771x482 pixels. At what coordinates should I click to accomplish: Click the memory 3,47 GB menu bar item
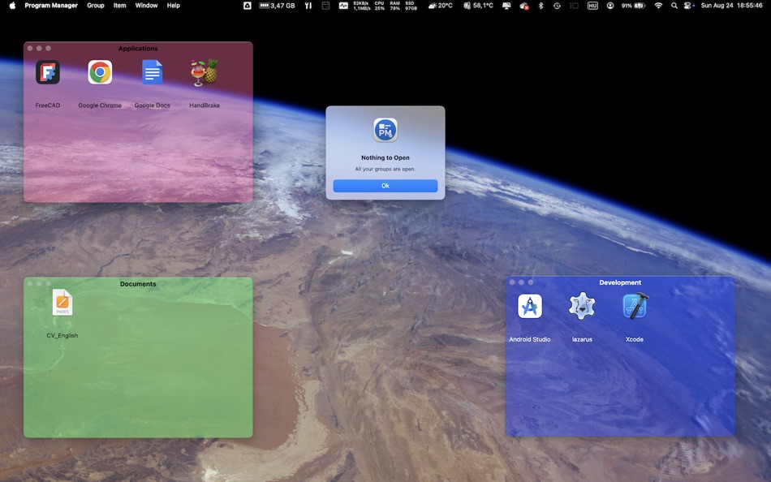(277, 6)
